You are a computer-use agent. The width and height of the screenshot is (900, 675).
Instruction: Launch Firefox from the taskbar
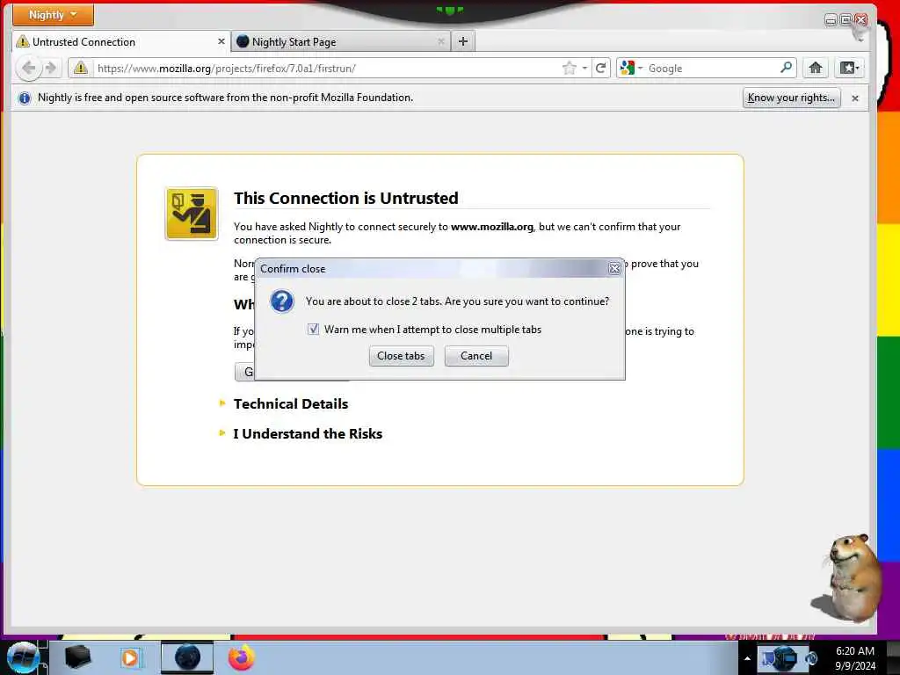[242, 657]
